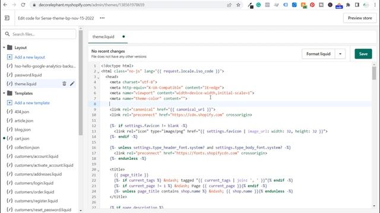Image resolution: width=380 pixels, height=213 pixels.
Task: Click the browser address bar URL
Action: [91, 5]
